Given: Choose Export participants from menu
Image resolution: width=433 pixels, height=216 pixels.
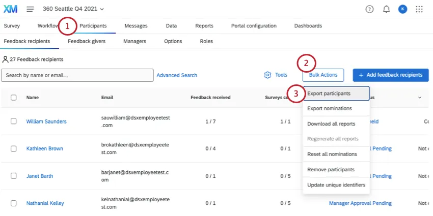Looking at the screenshot, I should point(336,94).
